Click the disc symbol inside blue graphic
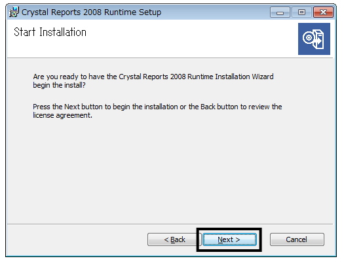The width and height of the screenshot is (344, 263). pyautogui.click(x=309, y=38)
